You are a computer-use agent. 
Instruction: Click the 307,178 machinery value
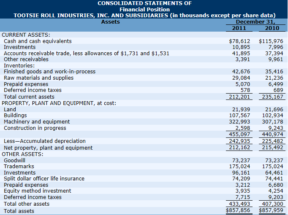point(272,122)
